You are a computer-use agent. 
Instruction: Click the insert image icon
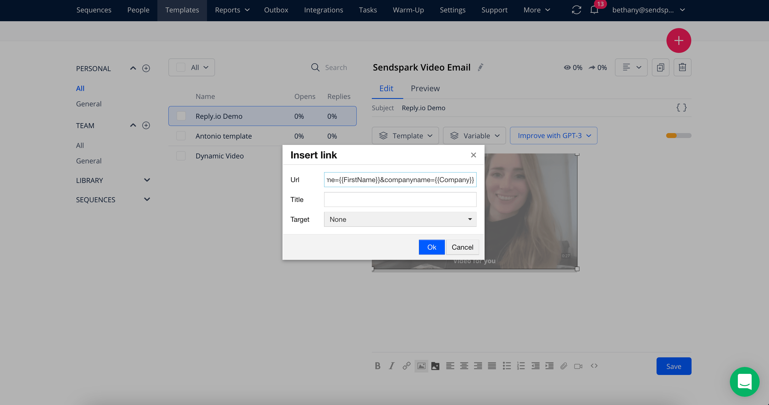(x=421, y=366)
